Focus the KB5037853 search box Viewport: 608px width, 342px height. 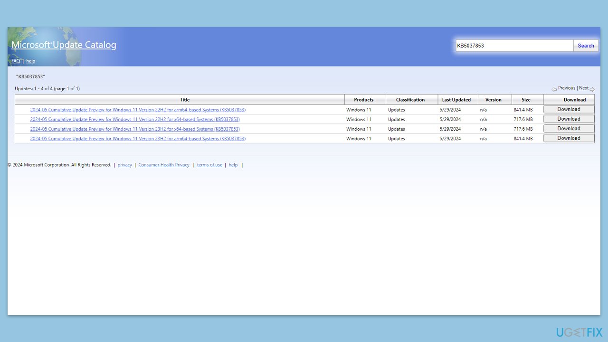pyautogui.click(x=514, y=46)
